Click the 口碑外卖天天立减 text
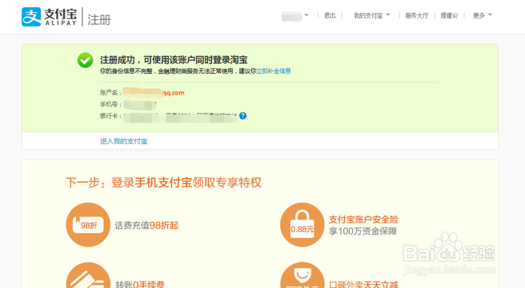 point(363,284)
